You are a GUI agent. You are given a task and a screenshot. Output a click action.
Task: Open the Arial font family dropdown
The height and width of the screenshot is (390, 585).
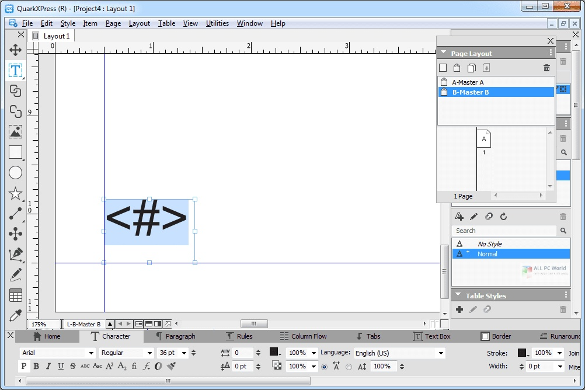pos(57,353)
